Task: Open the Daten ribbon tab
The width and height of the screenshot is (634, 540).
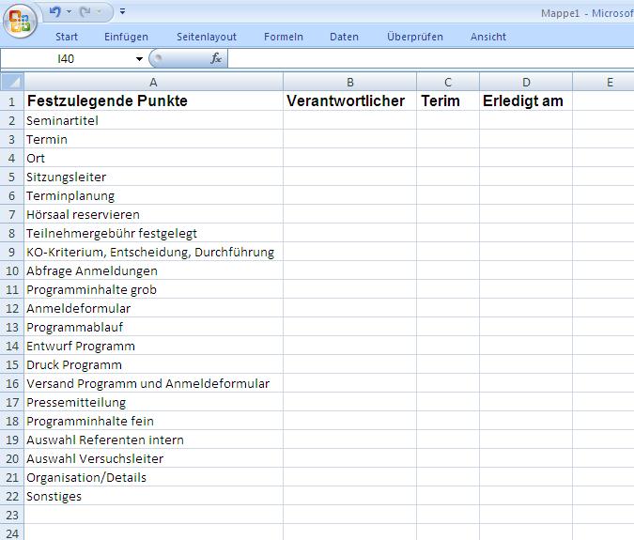Action: pyautogui.click(x=344, y=37)
